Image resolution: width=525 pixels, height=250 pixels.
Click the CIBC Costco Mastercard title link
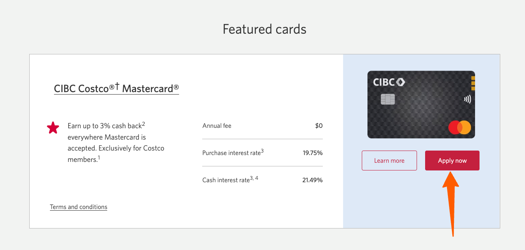click(116, 88)
